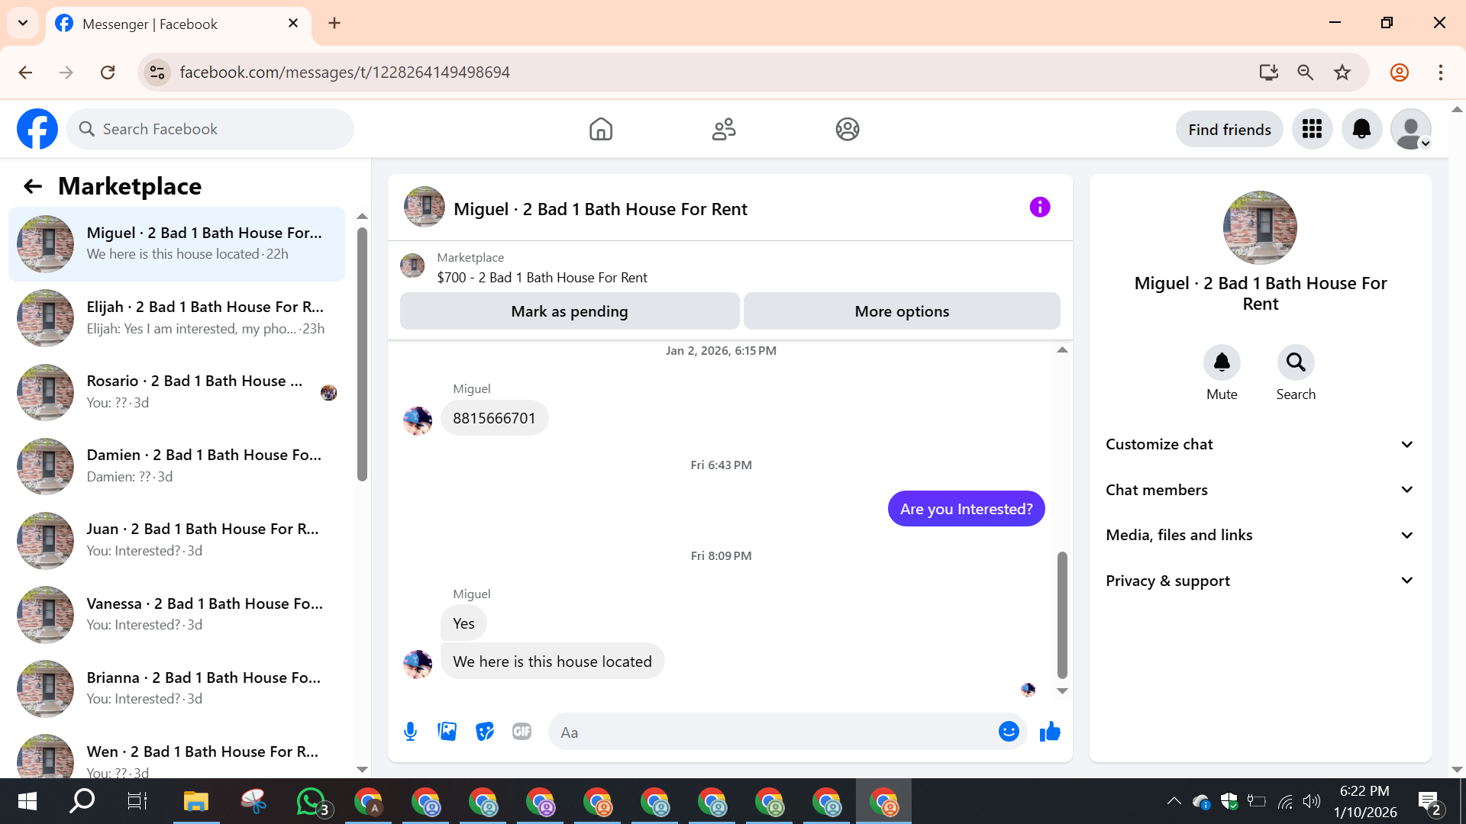This screenshot has height=824, width=1466.
Task: Click Mark as pending button
Action: 570,311
